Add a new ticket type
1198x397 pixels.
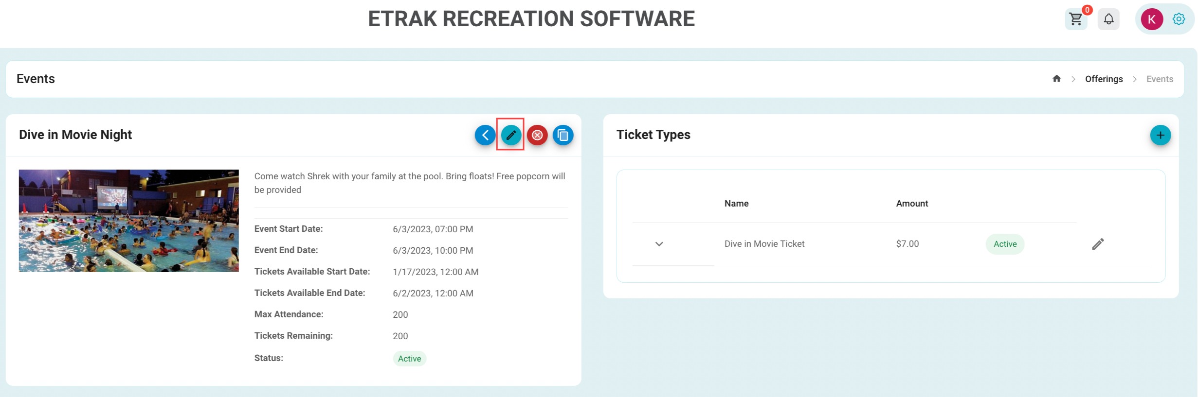[x=1161, y=135]
